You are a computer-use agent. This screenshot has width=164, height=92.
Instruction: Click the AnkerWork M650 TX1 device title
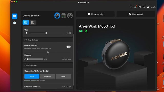[97, 26]
